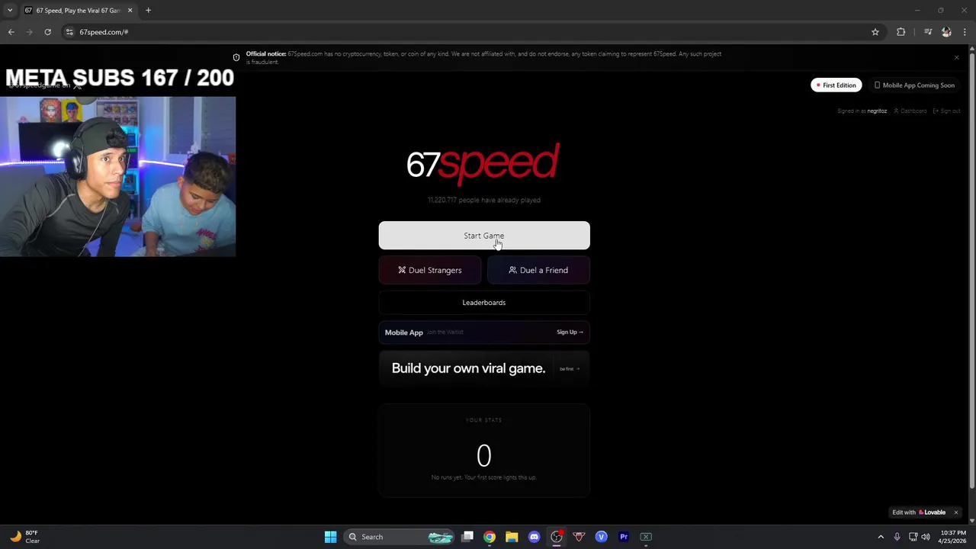The image size is (976, 549).
Task: Open the Chrome three-dot menu
Action: click(x=965, y=32)
